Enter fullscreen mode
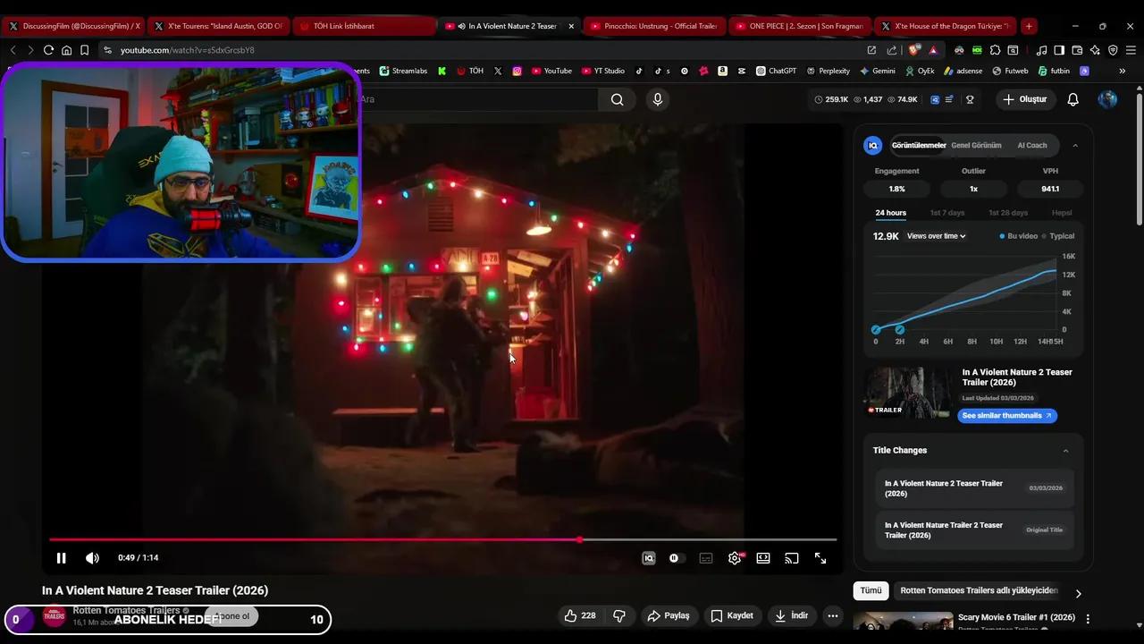Image resolution: width=1144 pixels, height=644 pixels. 820,558
